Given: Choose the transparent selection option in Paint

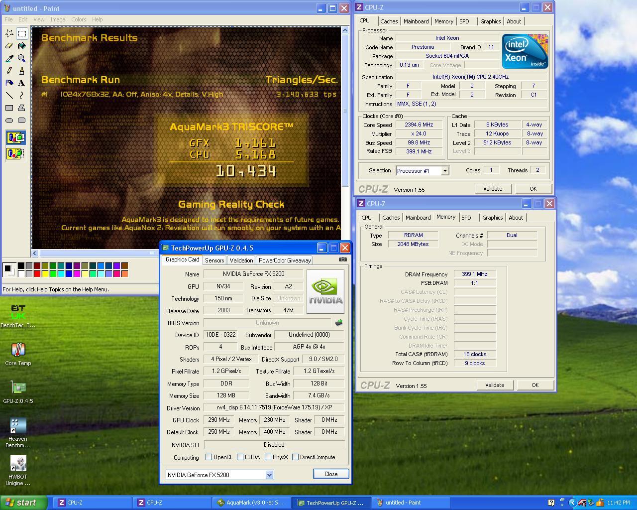Looking at the screenshot, I should pyautogui.click(x=15, y=153).
